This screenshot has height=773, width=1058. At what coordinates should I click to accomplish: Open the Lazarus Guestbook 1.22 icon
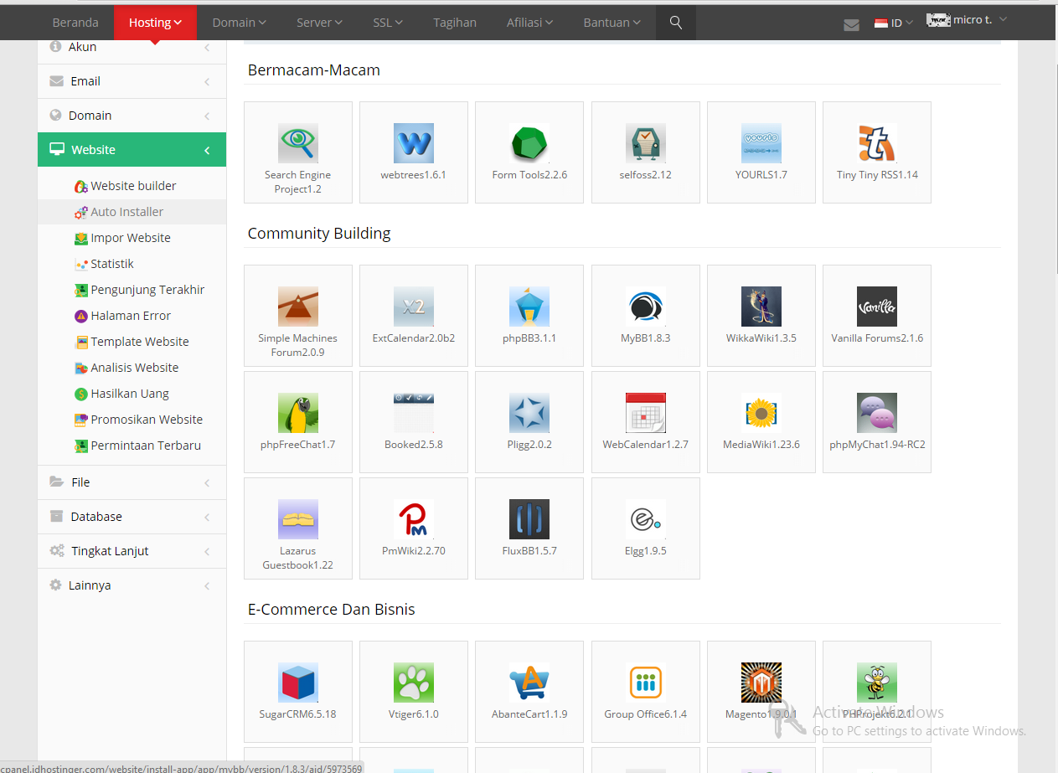click(298, 519)
